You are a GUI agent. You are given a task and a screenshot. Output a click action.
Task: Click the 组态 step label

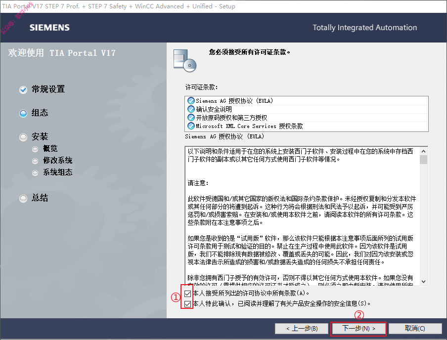coord(40,113)
